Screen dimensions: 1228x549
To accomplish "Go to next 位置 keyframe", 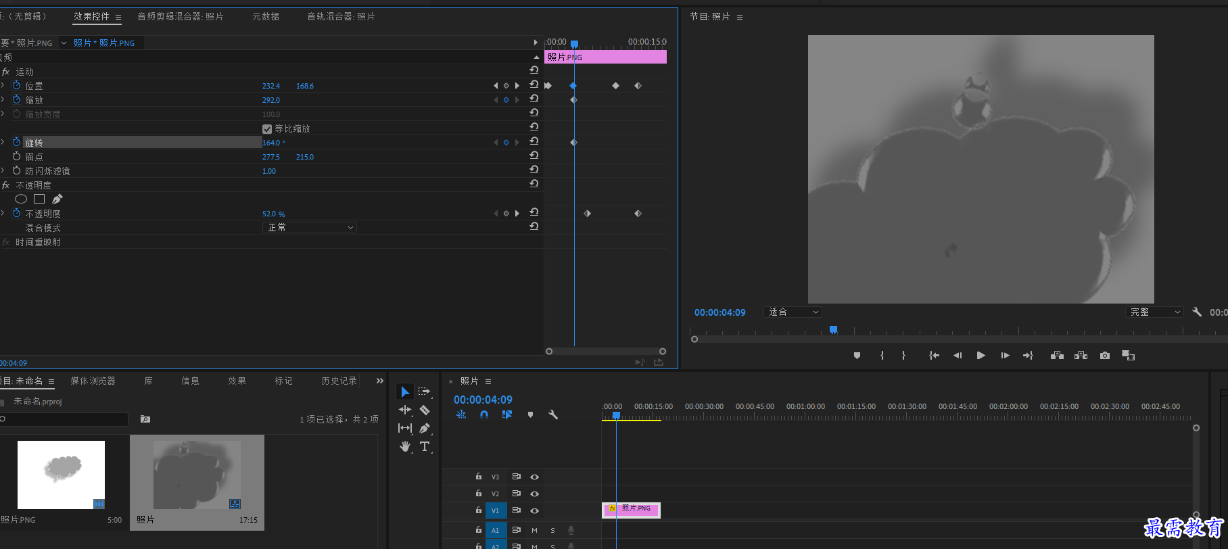I will (517, 86).
